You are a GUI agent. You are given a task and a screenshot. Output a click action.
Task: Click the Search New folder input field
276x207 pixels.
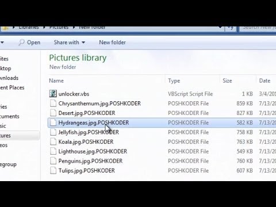258,28
